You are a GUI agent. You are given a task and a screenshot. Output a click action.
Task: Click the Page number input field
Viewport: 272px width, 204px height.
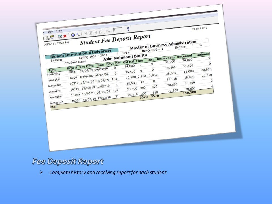pyautogui.click(x=118, y=30)
